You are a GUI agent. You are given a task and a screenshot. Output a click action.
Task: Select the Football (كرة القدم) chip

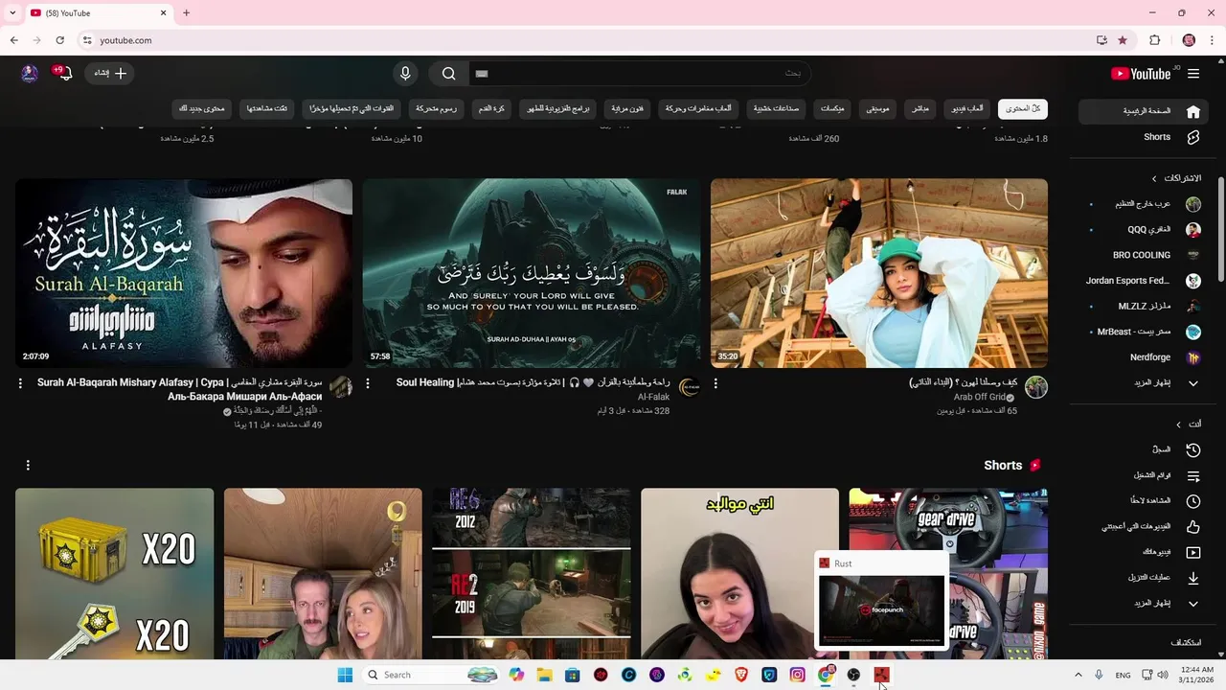pos(492,109)
